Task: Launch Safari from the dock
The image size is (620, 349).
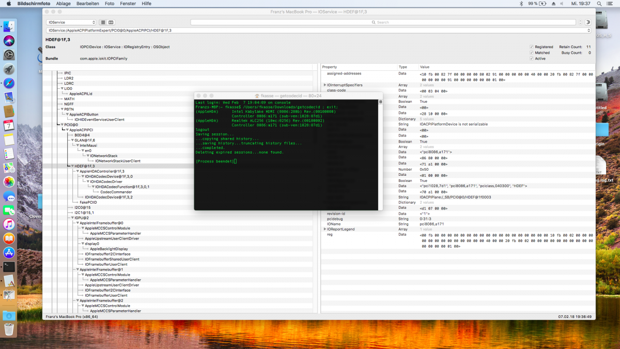Action: [9, 83]
